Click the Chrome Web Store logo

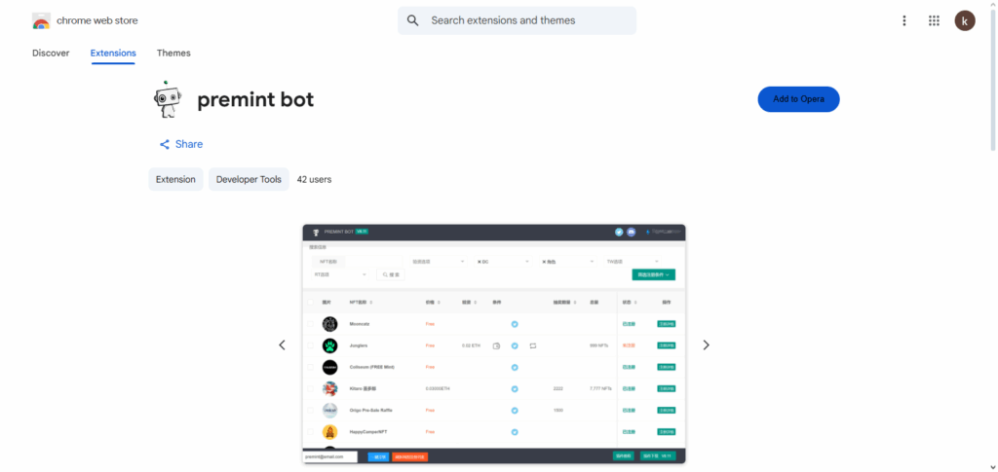[x=41, y=21]
